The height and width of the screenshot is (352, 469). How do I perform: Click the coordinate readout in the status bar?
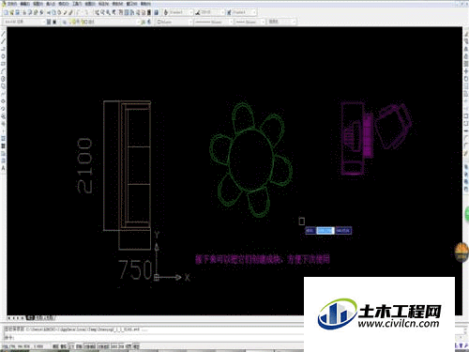pyautogui.click(x=23, y=346)
